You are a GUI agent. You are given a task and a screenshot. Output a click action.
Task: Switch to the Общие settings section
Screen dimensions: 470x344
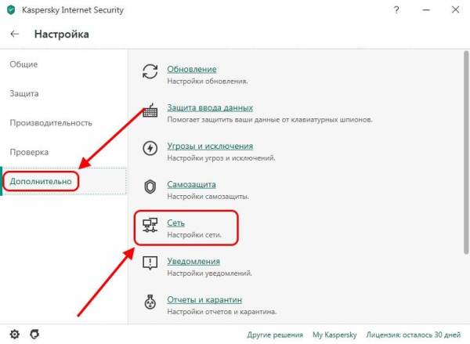coord(23,64)
